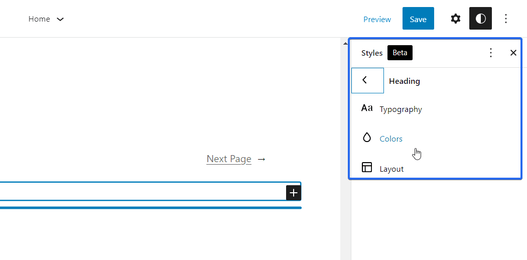This screenshot has width=527, height=260.
Task: Open the Settings gear panel
Action: [x=455, y=19]
